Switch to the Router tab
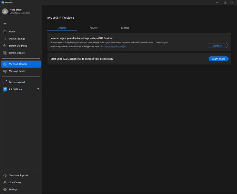This screenshot has height=194, width=237. coord(94,28)
